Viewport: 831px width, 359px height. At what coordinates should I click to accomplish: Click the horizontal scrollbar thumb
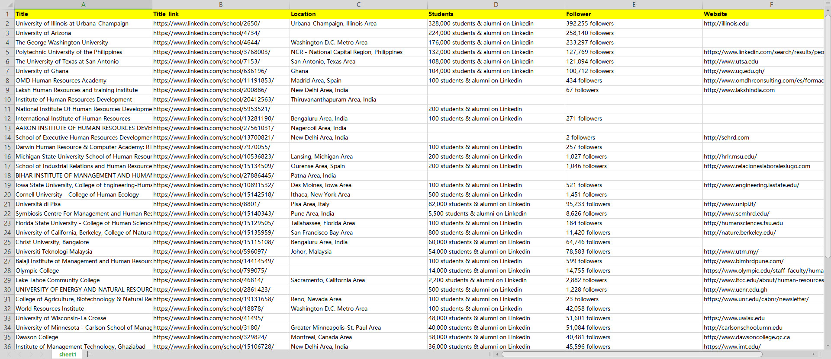(632, 354)
